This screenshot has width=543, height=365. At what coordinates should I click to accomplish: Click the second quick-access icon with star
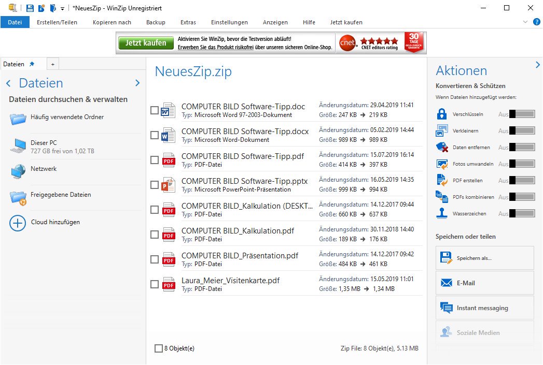(x=41, y=8)
